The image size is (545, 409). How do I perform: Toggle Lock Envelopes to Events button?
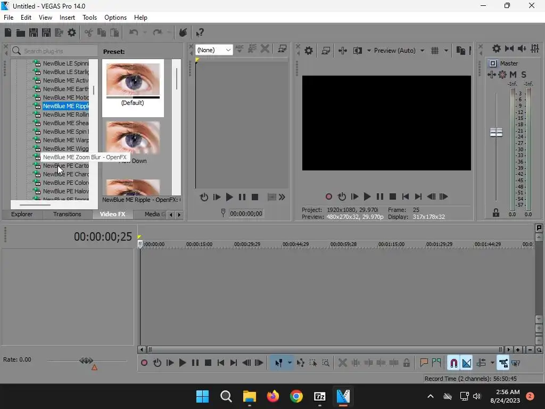503,363
